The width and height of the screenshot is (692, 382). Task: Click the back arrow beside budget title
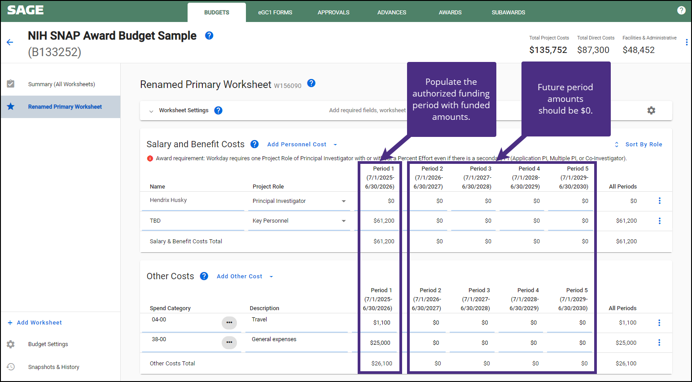(x=10, y=42)
